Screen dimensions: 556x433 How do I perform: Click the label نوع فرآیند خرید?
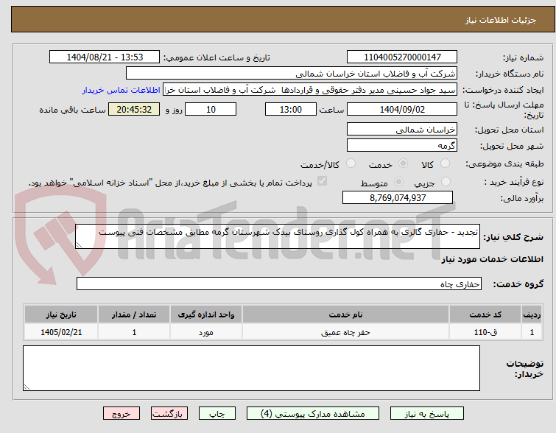514,182
